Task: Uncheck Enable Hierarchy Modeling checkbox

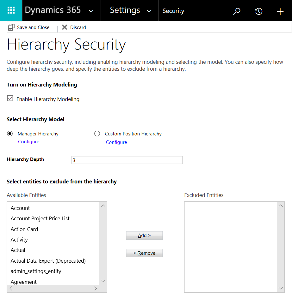Action: pyautogui.click(x=10, y=99)
